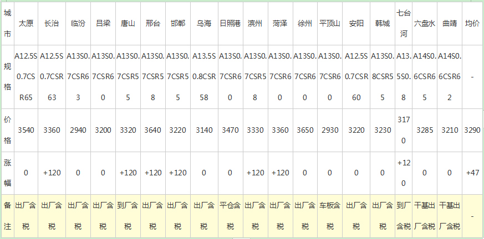Select the 涨幅 row label
This screenshot has width=484, height=239.
[x=7, y=173]
